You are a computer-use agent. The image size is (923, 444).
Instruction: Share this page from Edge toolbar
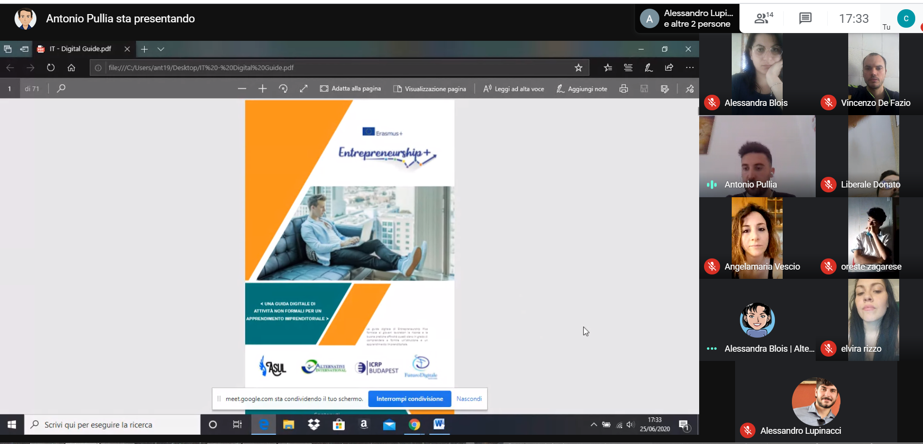pyautogui.click(x=669, y=68)
